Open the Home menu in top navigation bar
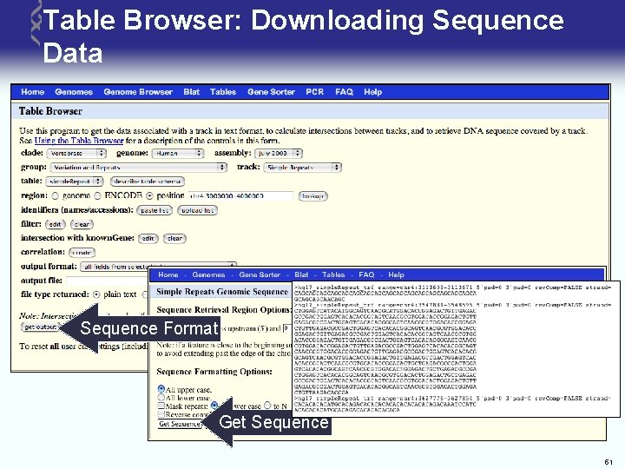This screenshot has width=625, height=469. point(33,92)
